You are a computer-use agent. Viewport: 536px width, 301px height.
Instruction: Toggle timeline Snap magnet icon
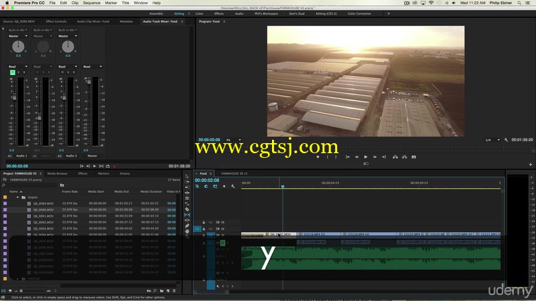[x=206, y=187]
